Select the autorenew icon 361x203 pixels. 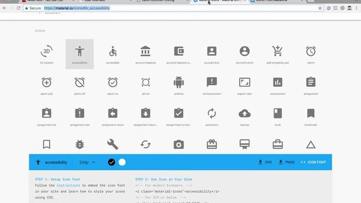pyautogui.click(x=212, y=113)
